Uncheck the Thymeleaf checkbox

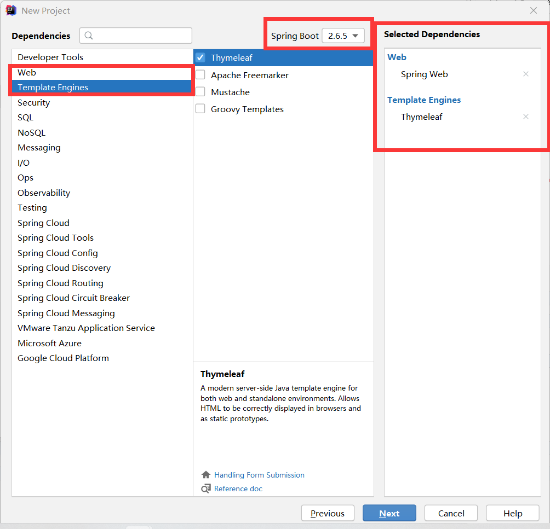point(200,57)
